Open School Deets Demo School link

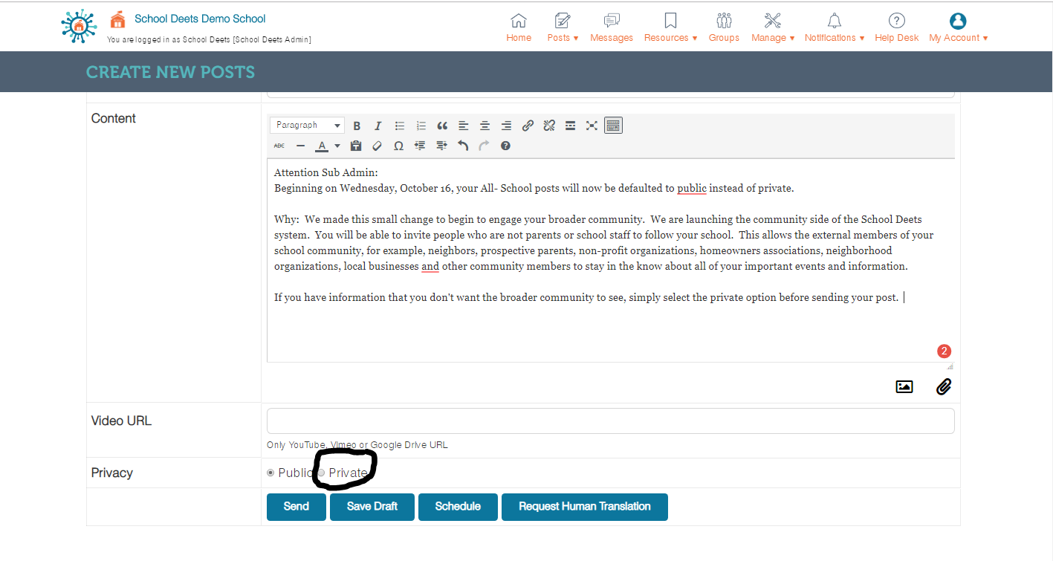[x=200, y=19]
